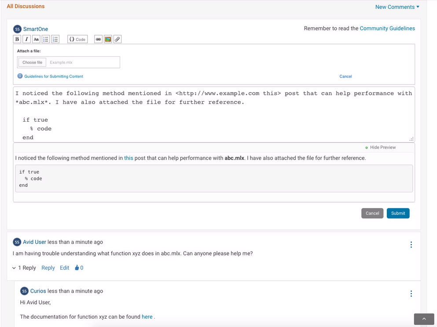Apply italic formatting

point(26,39)
